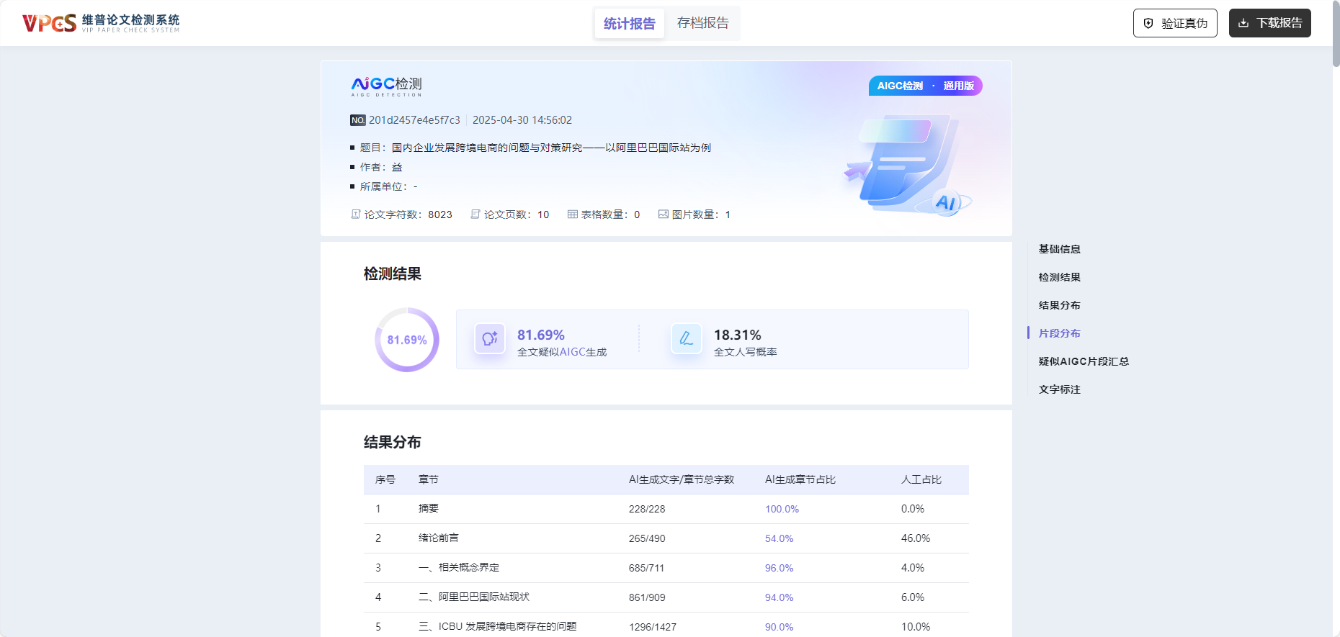Click the 验证真伪 button
The width and height of the screenshot is (1340, 637).
click(1175, 23)
